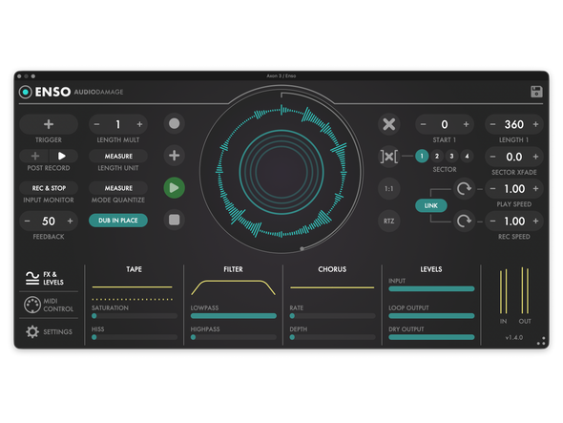Viewport: 563px width, 423px height.
Task: Click the rec speed direction arrow icon
Action: click(x=464, y=221)
